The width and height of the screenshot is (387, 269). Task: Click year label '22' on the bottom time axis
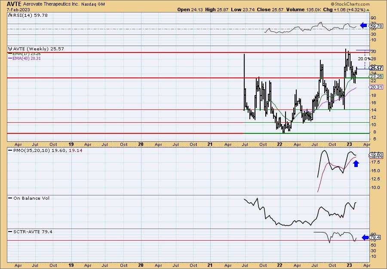click(279, 265)
